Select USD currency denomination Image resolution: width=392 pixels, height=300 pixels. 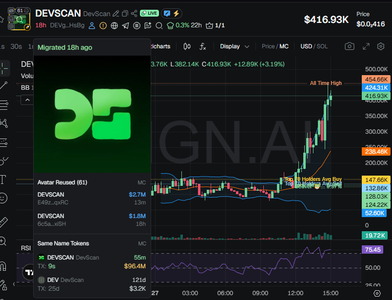(306, 46)
